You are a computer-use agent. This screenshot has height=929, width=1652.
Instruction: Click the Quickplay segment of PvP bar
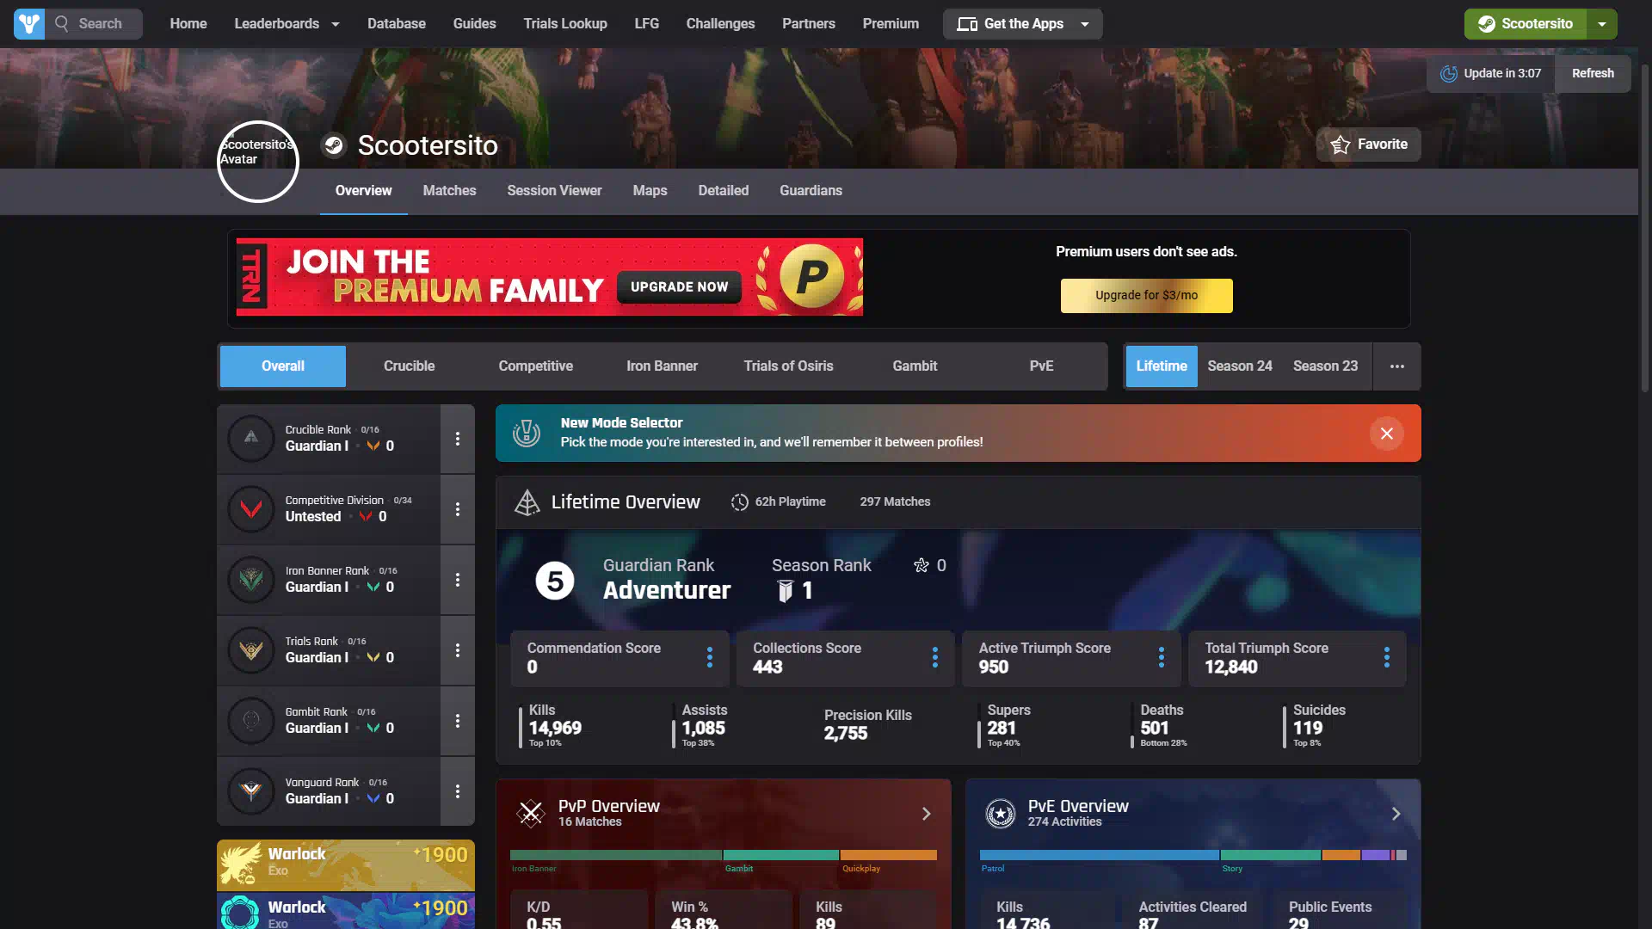pyautogui.click(x=889, y=855)
